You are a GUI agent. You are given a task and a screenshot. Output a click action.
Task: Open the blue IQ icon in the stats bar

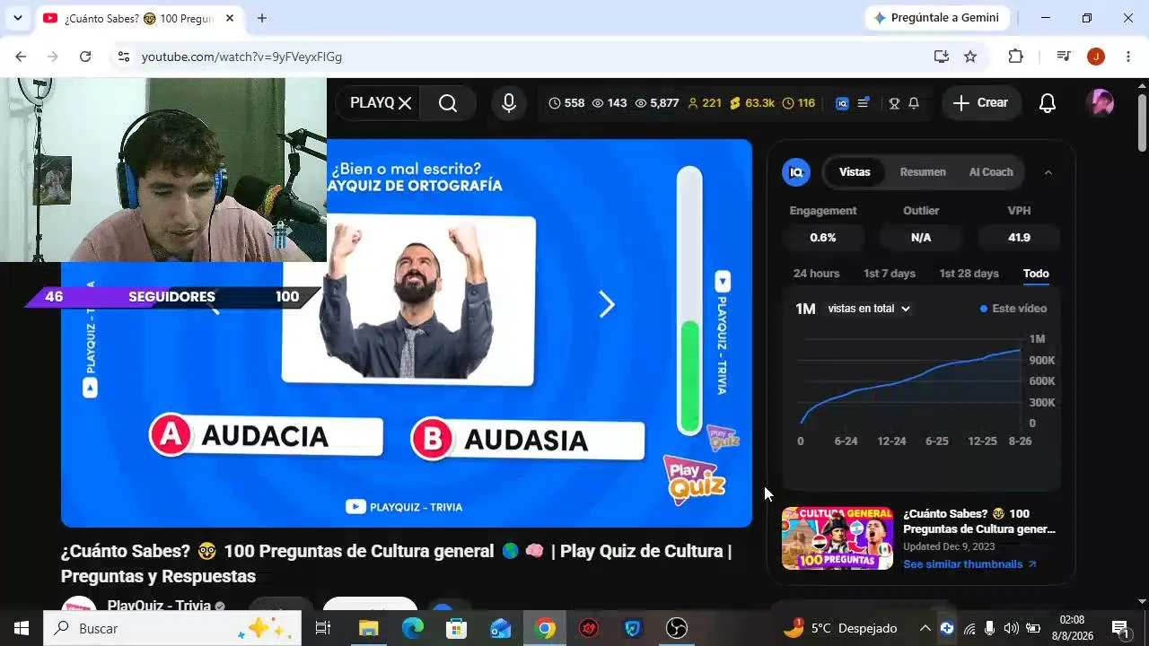coord(842,103)
